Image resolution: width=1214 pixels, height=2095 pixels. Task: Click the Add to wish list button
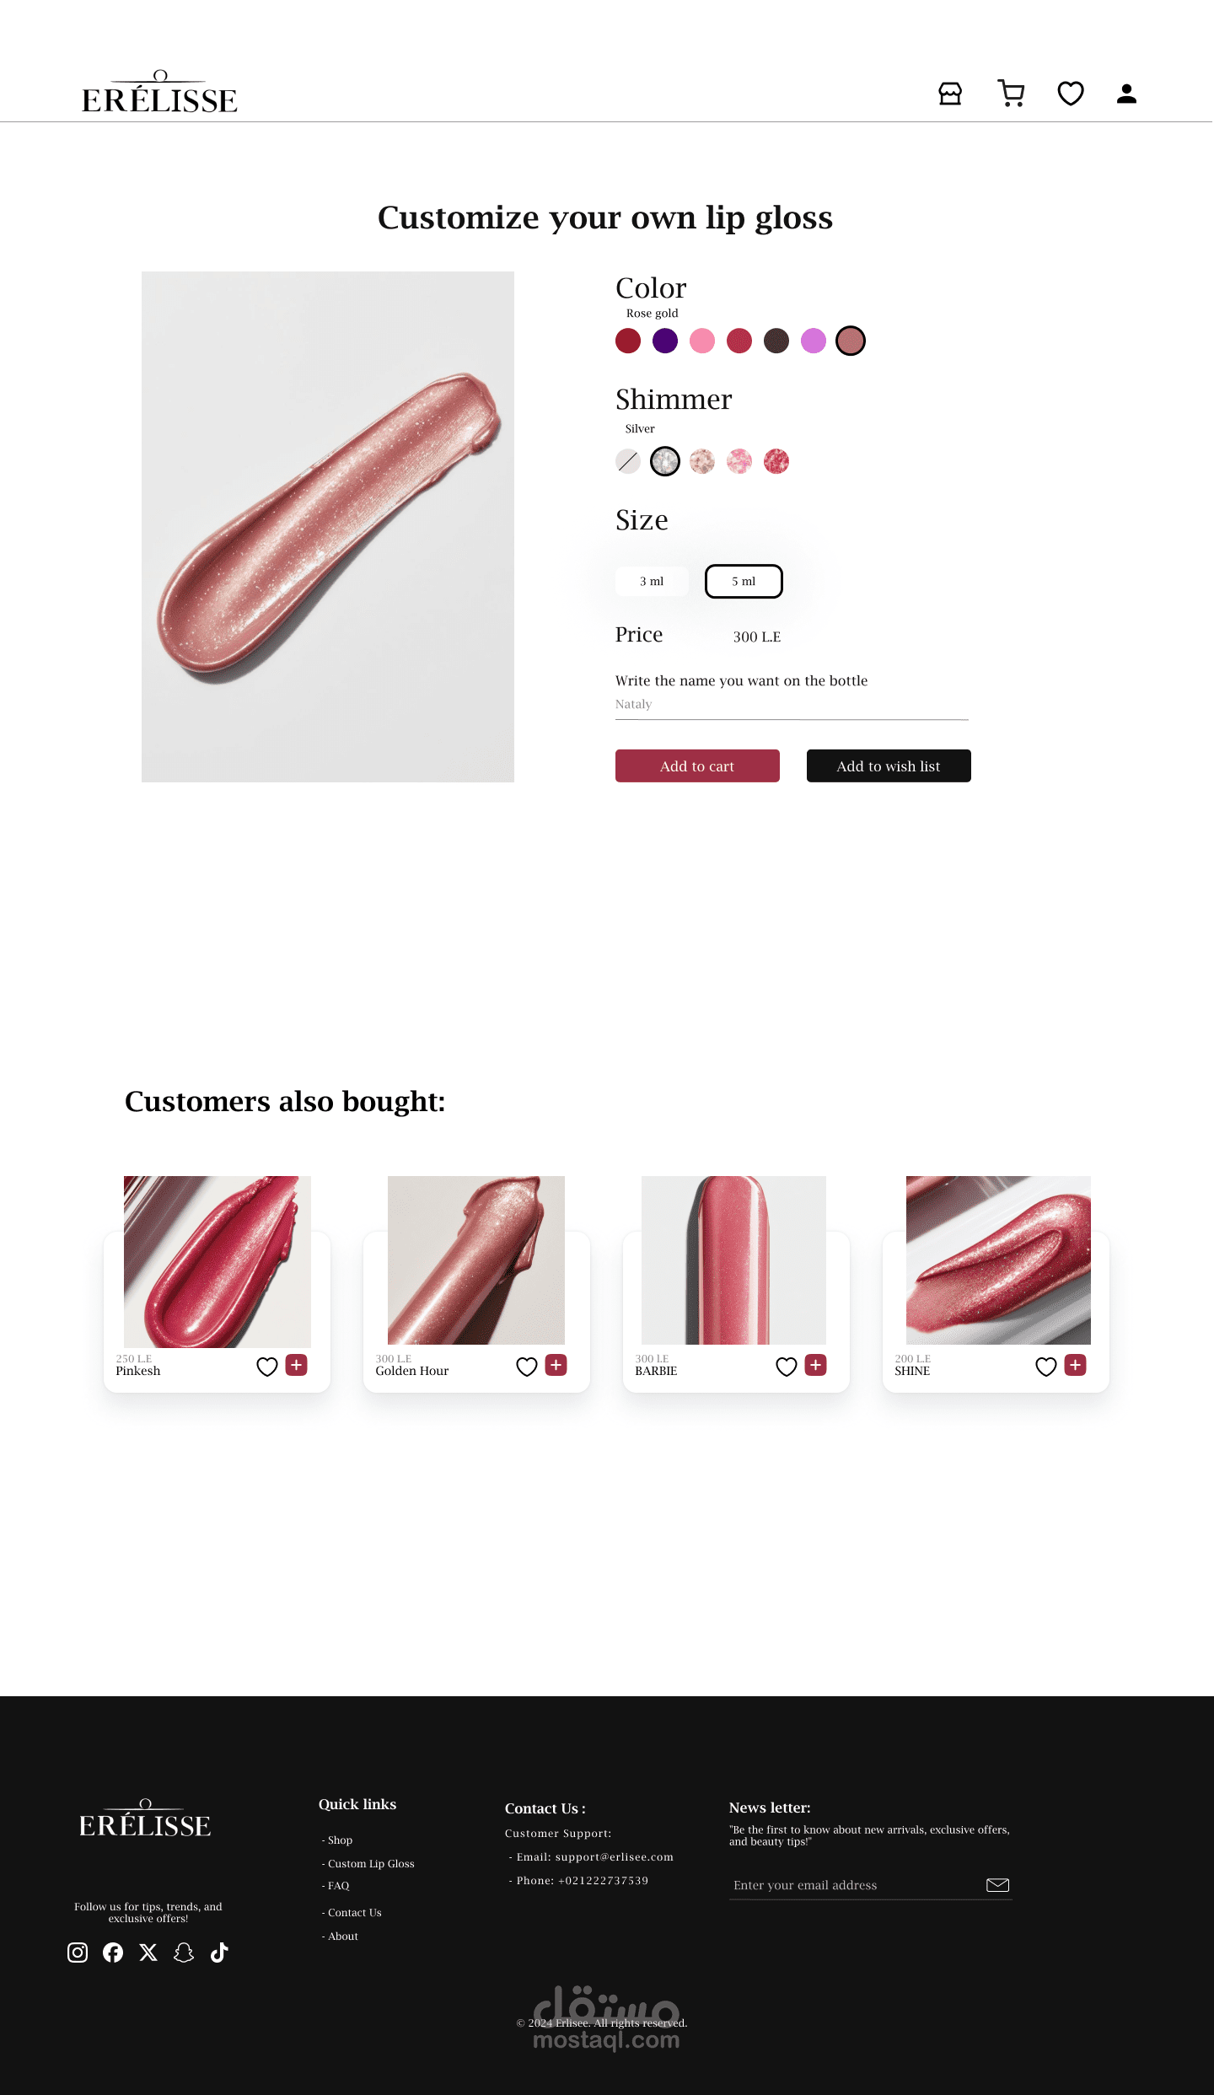(x=889, y=765)
